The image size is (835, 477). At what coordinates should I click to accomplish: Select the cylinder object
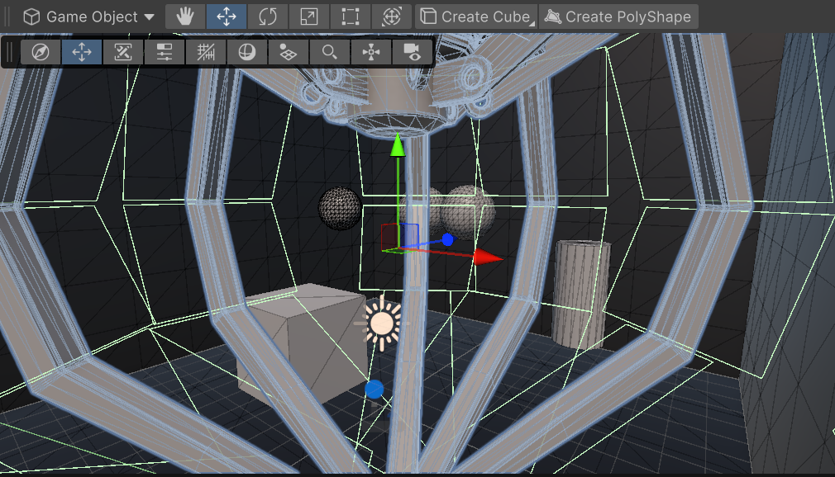(581, 294)
